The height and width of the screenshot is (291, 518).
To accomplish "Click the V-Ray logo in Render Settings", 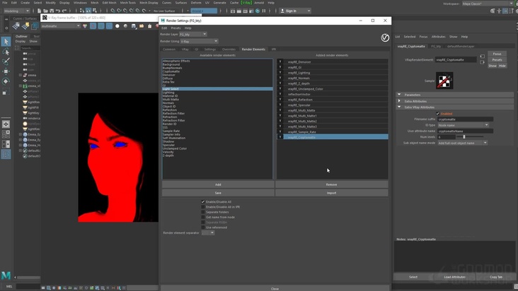I will pyautogui.click(x=385, y=38).
